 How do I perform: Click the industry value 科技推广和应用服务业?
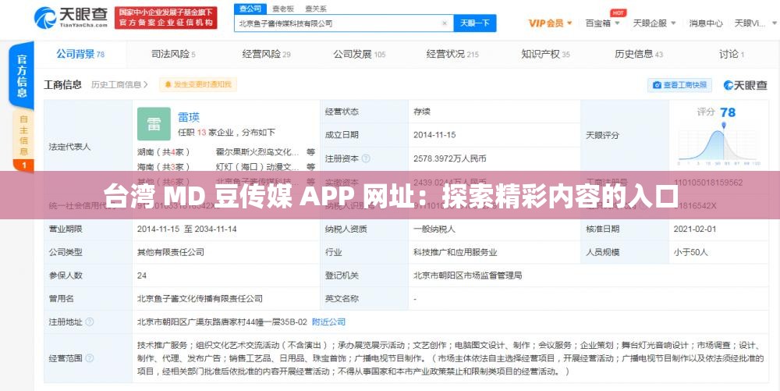pyautogui.click(x=456, y=252)
